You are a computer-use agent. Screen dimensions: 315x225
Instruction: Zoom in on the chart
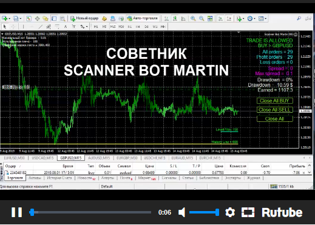(x=193, y=19)
